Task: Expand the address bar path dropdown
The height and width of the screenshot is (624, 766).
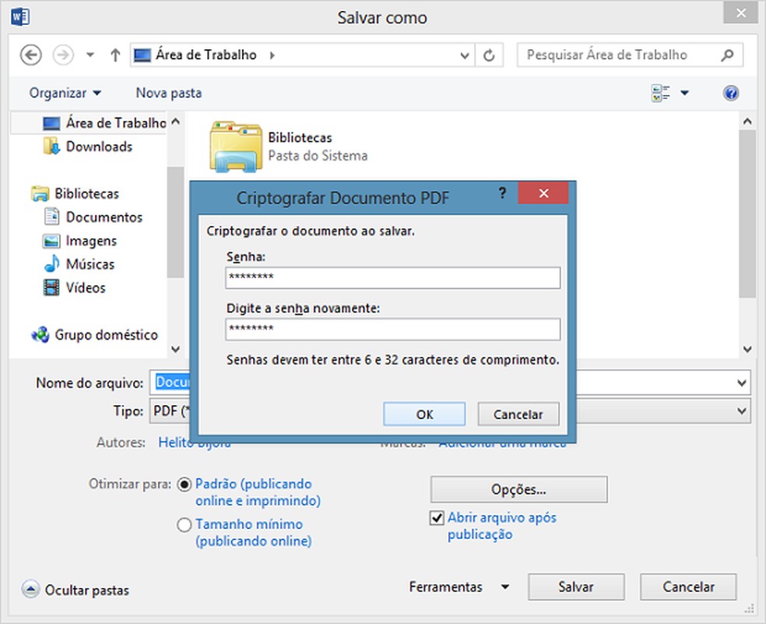Action: (465, 55)
